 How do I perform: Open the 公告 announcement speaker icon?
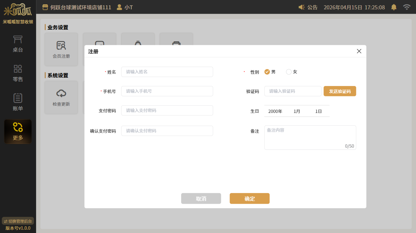(302, 7)
